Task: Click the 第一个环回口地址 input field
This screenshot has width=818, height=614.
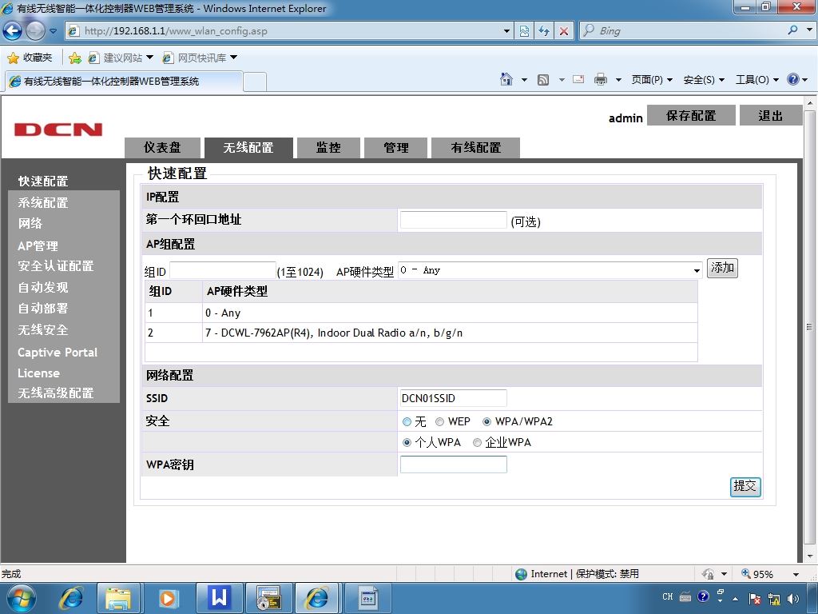Action: 453,220
